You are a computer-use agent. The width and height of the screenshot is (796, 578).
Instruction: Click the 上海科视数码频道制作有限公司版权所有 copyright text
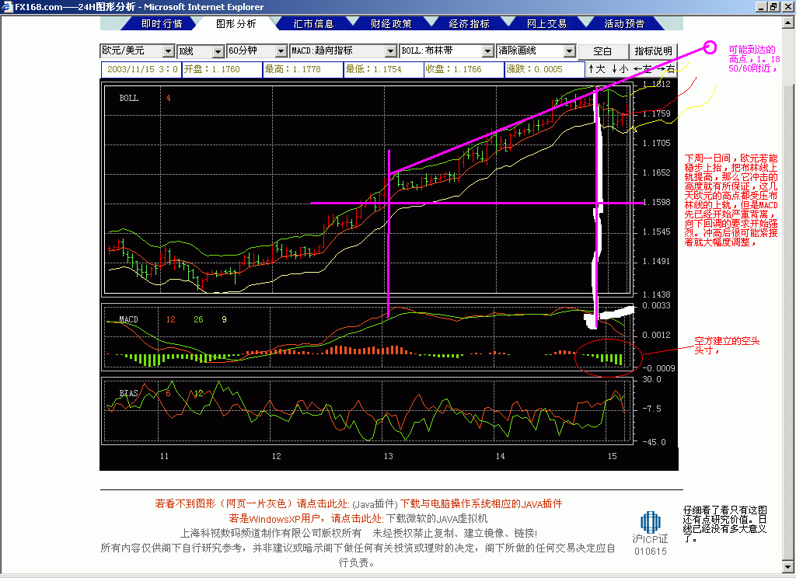pyautogui.click(x=271, y=534)
